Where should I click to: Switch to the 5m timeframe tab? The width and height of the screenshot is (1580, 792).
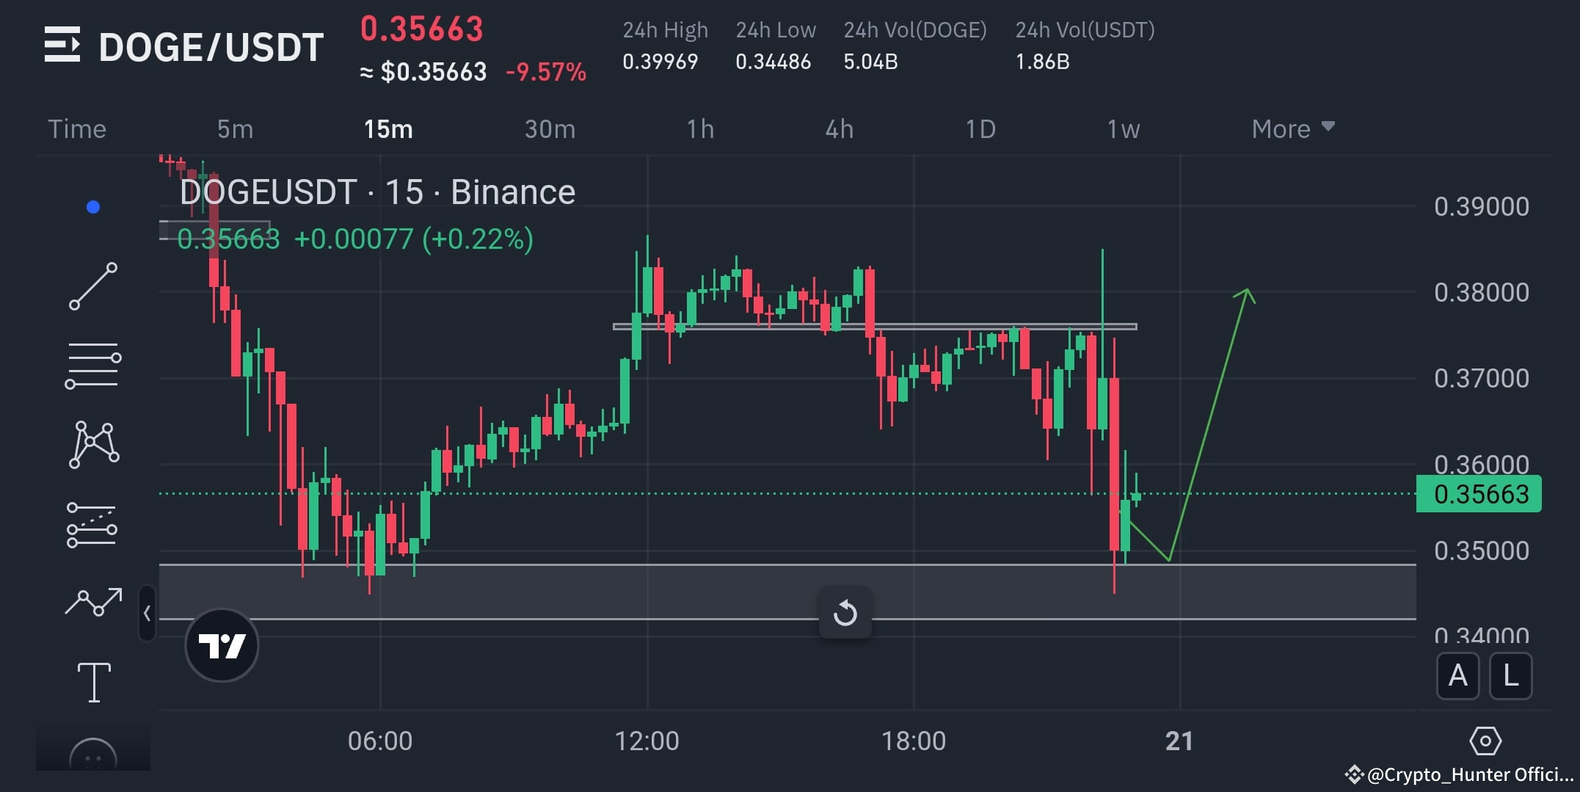tap(233, 128)
